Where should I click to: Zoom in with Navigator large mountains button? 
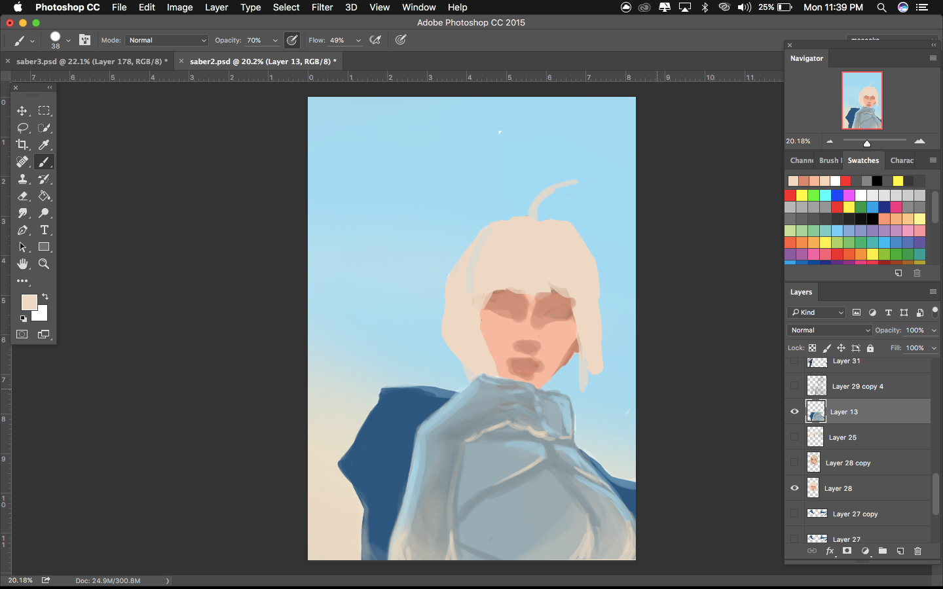[919, 141]
